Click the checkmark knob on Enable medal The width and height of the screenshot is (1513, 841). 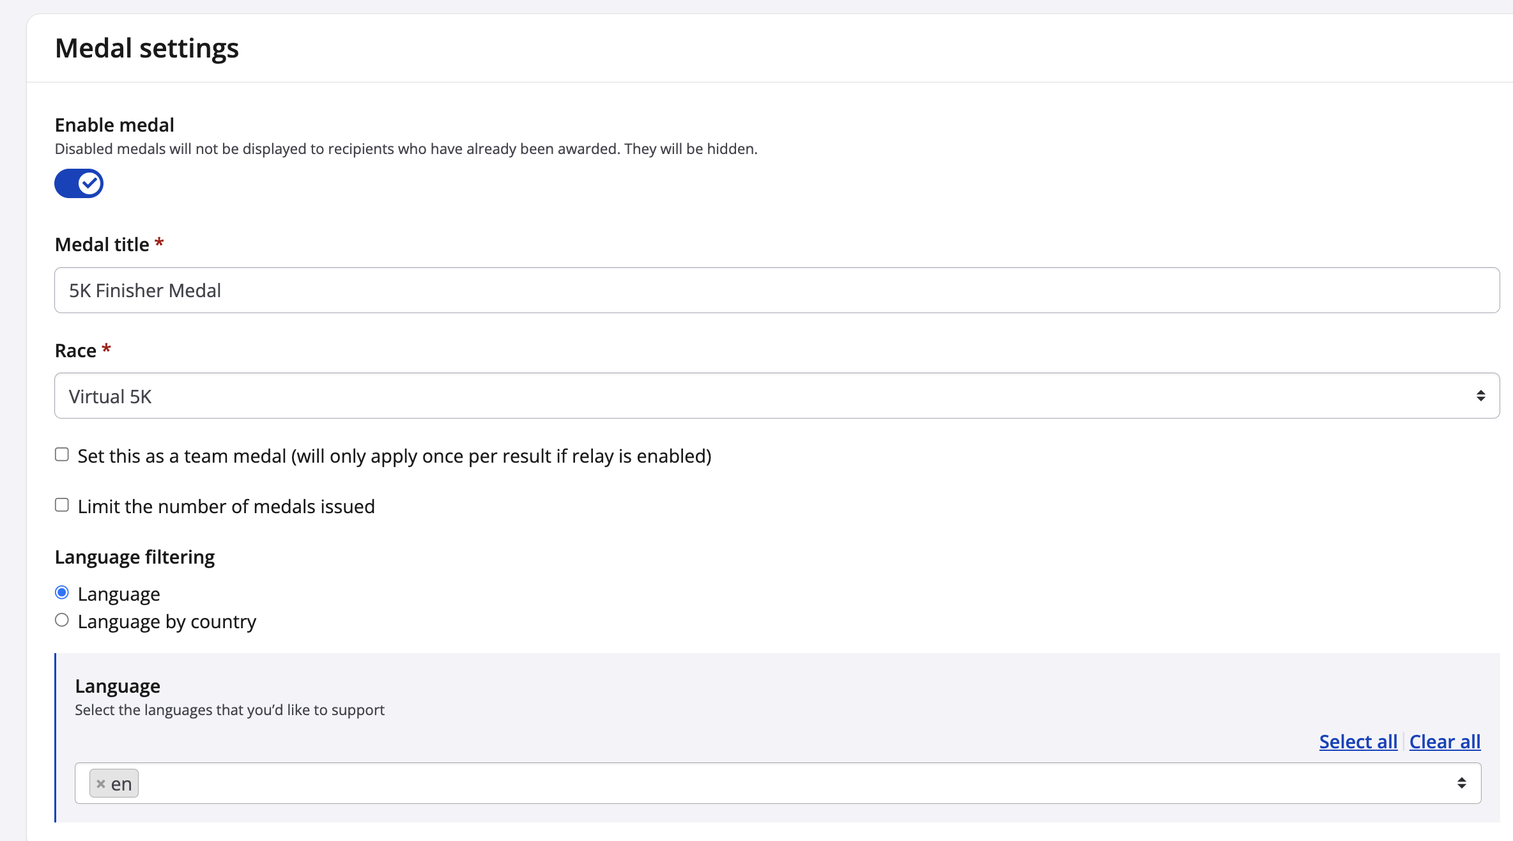[x=90, y=183]
